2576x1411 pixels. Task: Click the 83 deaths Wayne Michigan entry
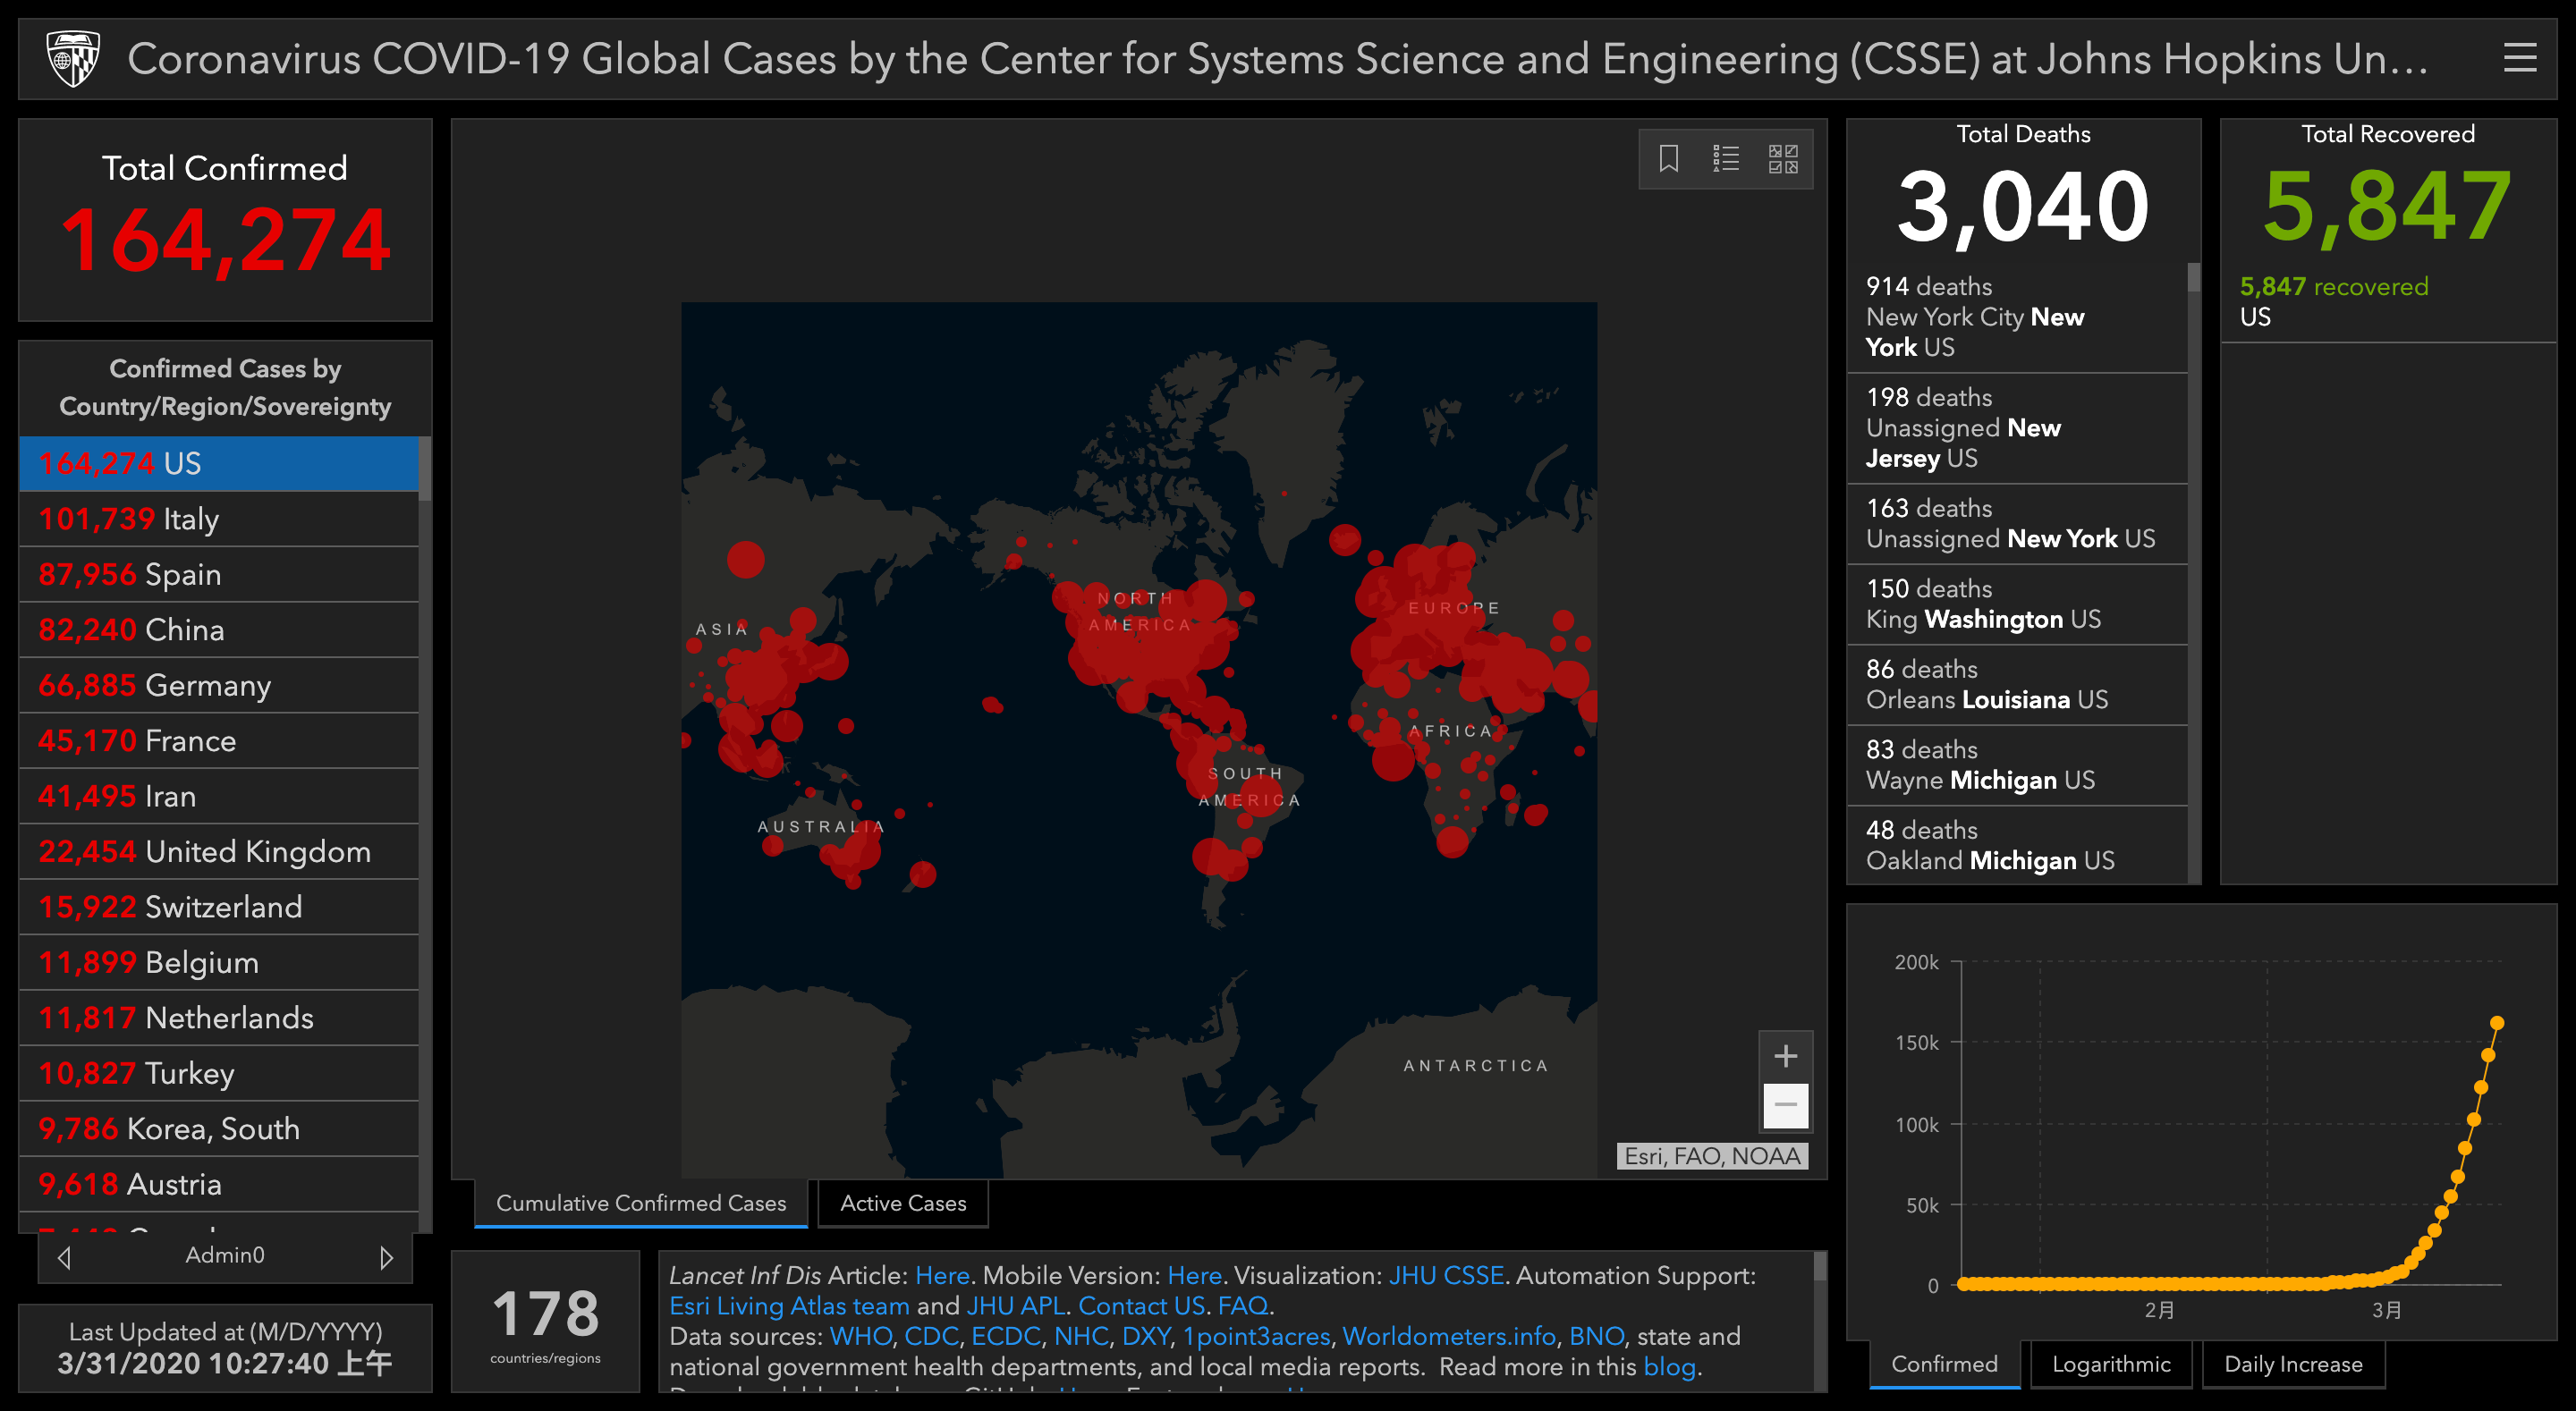click(2017, 765)
